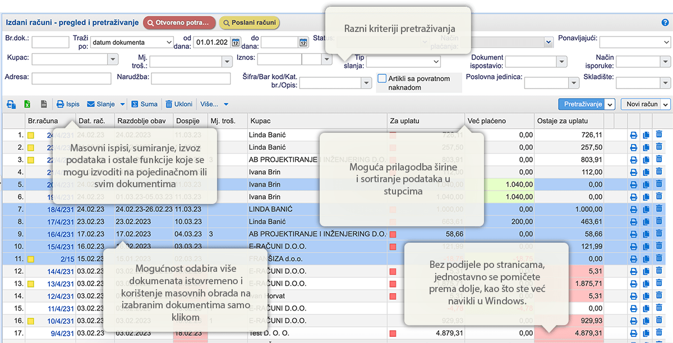Open the 'Novi račun' split-button arrow
This screenshot has width=673, height=343.
click(665, 104)
